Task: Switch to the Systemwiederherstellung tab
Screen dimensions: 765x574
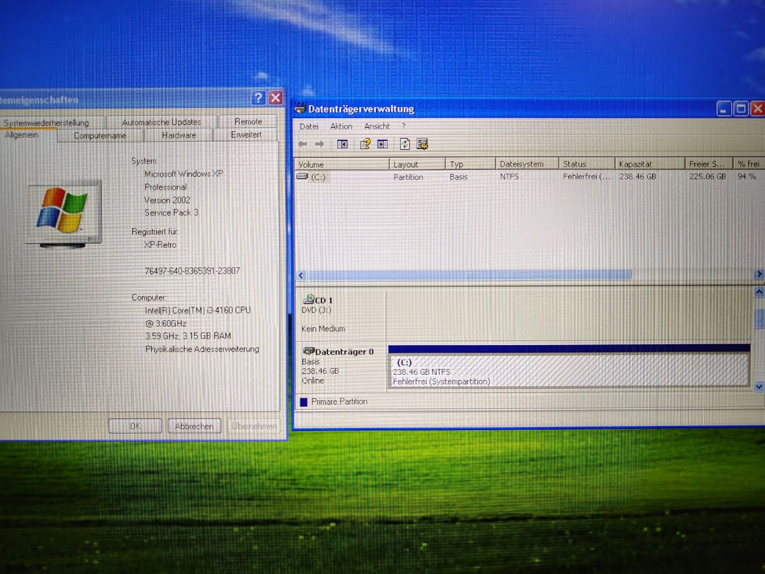Action: (x=46, y=123)
